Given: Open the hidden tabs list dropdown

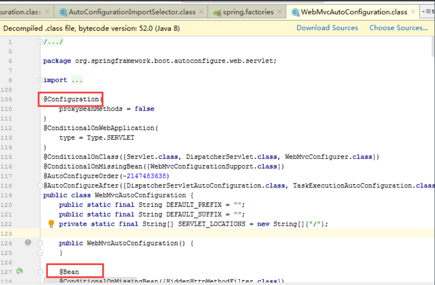Looking at the screenshot, I should (x=428, y=12).
